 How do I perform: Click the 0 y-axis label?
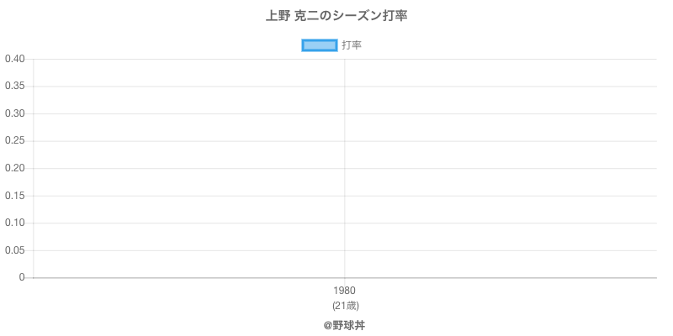click(x=22, y=277)
